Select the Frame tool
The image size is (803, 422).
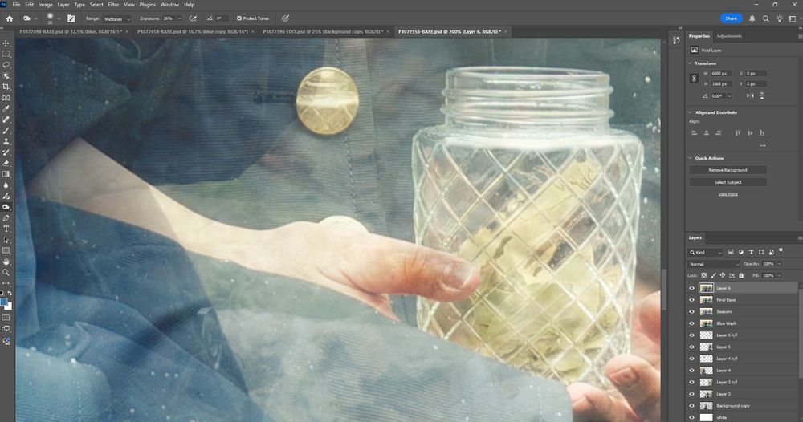click(6, 98)
